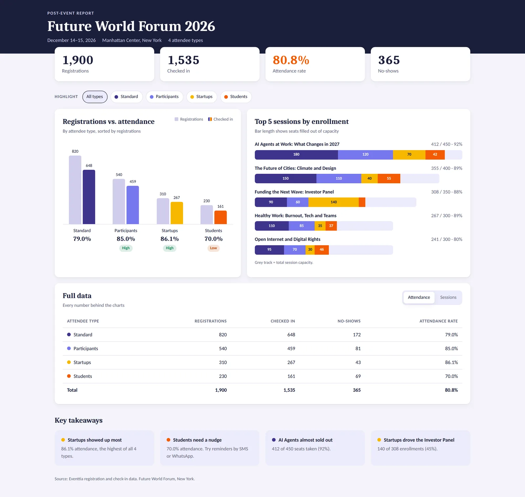The height and width of the screenshot is (497, 525).
Task: Click the Future World Forum 2026 title
Action: coord(131,26)
